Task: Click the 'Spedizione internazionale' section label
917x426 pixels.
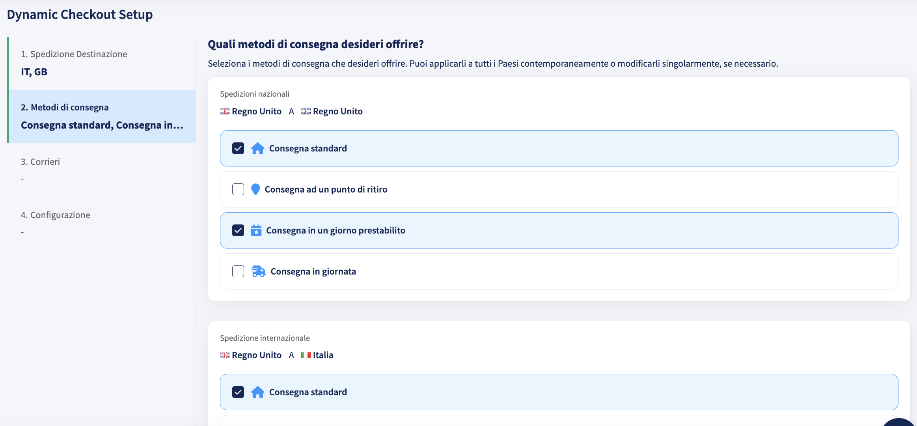Action: tap(265, 338)
